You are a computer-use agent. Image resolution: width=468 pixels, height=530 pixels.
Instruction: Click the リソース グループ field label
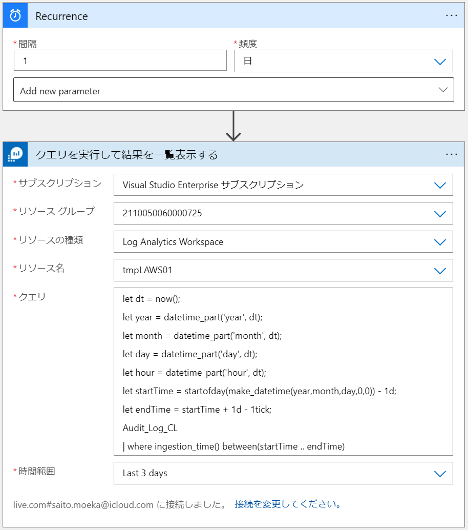pos(56,211)
